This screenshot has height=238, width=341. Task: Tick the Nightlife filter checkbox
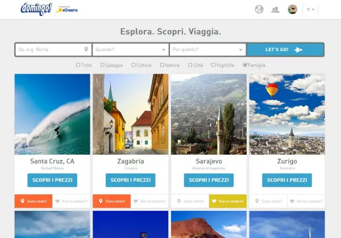[x=213, y=65]
